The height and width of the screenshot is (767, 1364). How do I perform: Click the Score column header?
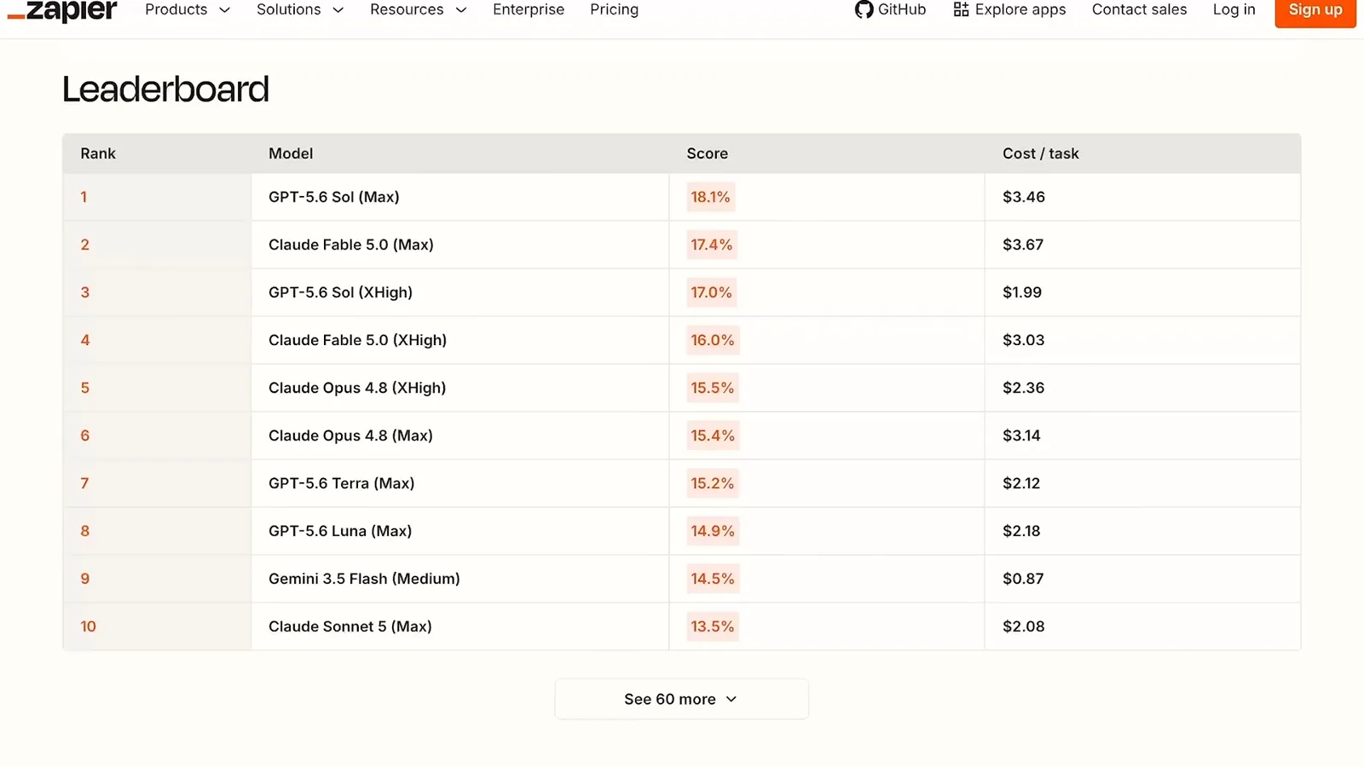point(708,153)
